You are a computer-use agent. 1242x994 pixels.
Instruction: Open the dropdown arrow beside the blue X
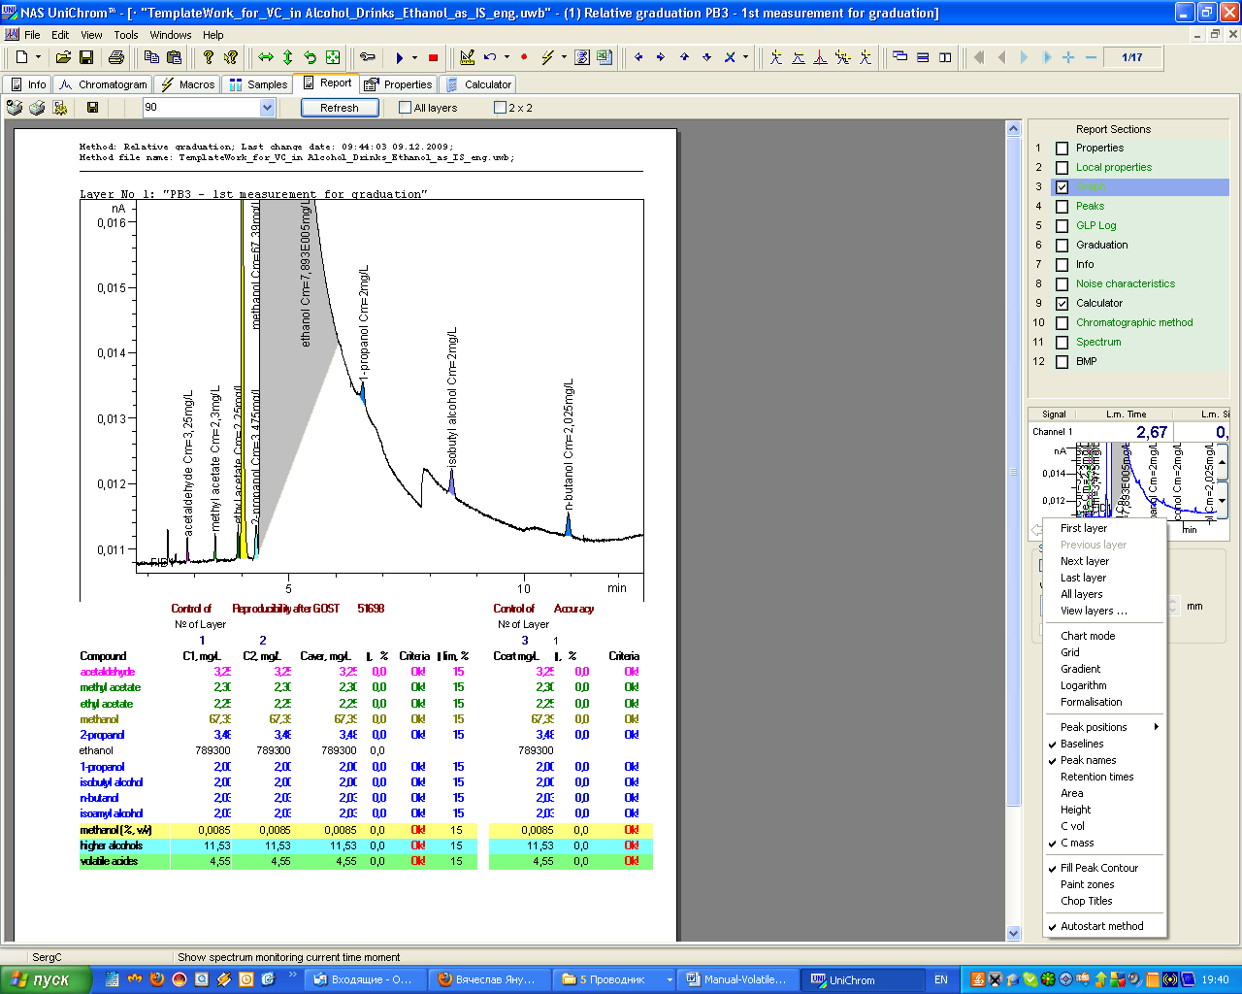(x=745, y=58)
